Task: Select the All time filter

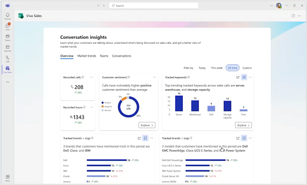Action: point(233,68)
